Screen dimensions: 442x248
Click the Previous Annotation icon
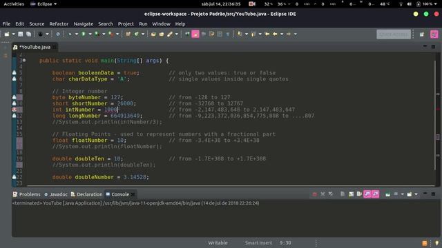point(253,34)
